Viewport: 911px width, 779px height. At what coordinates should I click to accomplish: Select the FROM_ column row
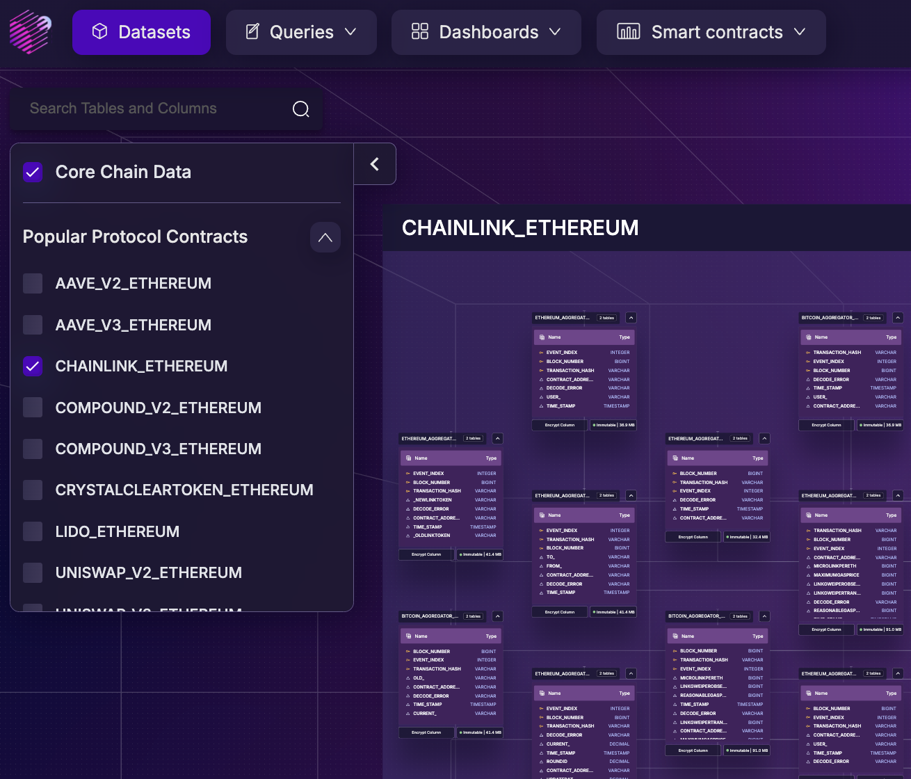584,566
